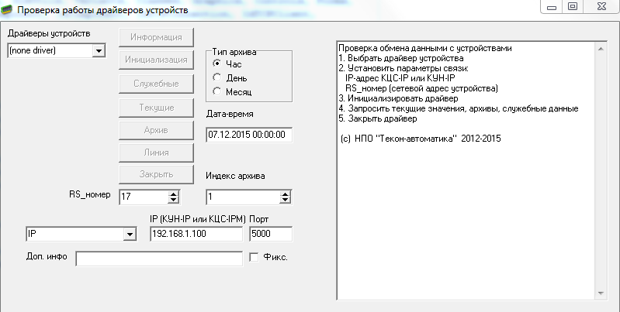Increase RS_номер value with up arrow
Image resolution: width=620 pixels, height=312 pixels.
(174, 194)
